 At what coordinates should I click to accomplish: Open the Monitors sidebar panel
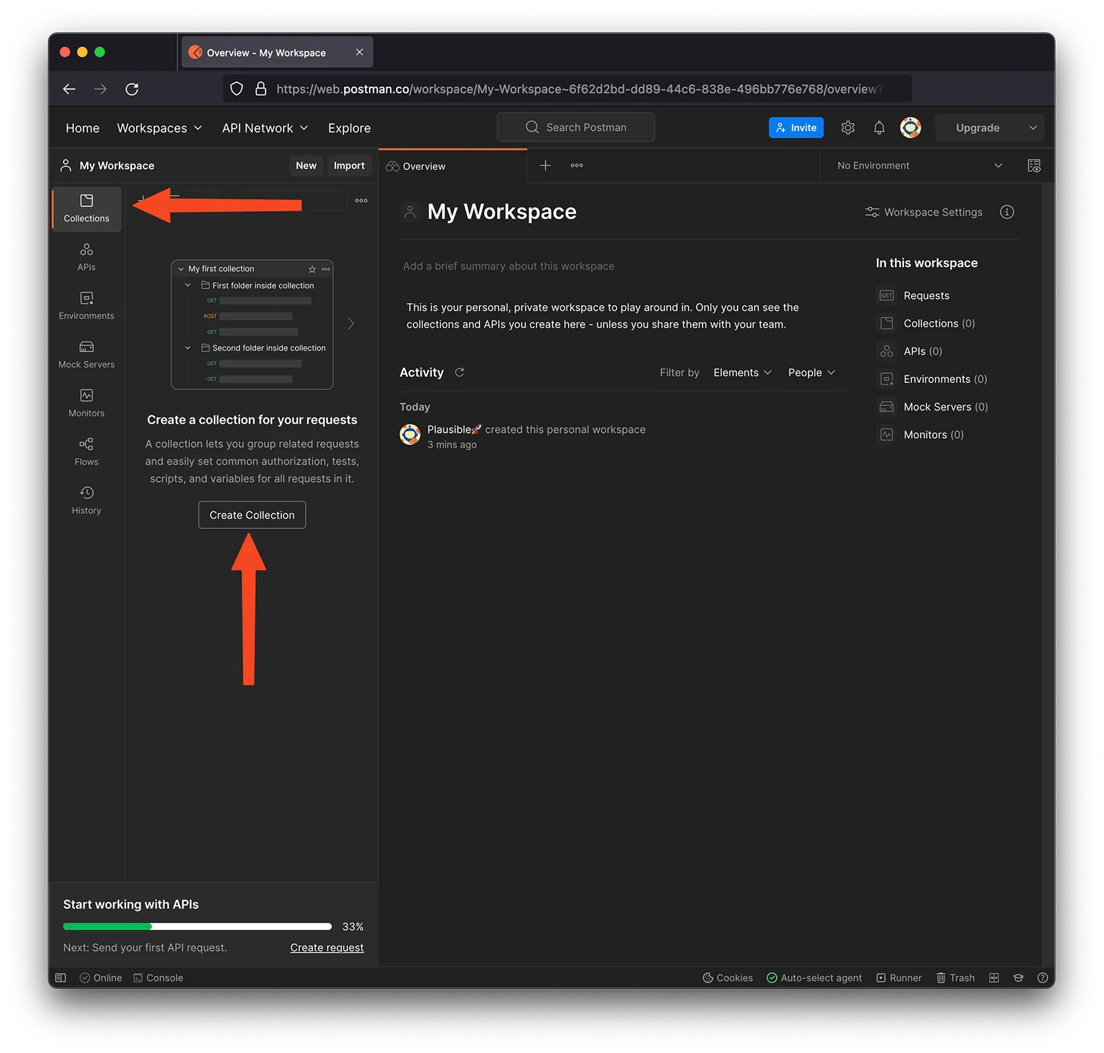(86, 403)
